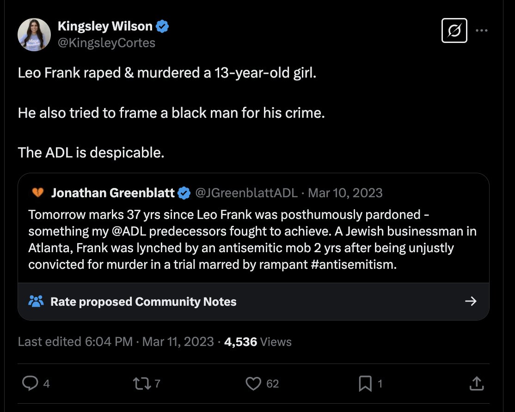Open the @KingsleyCortes handle link
The height and width of the screenshot is (412, 515).
pyautogui.click(x=106, y=43)
